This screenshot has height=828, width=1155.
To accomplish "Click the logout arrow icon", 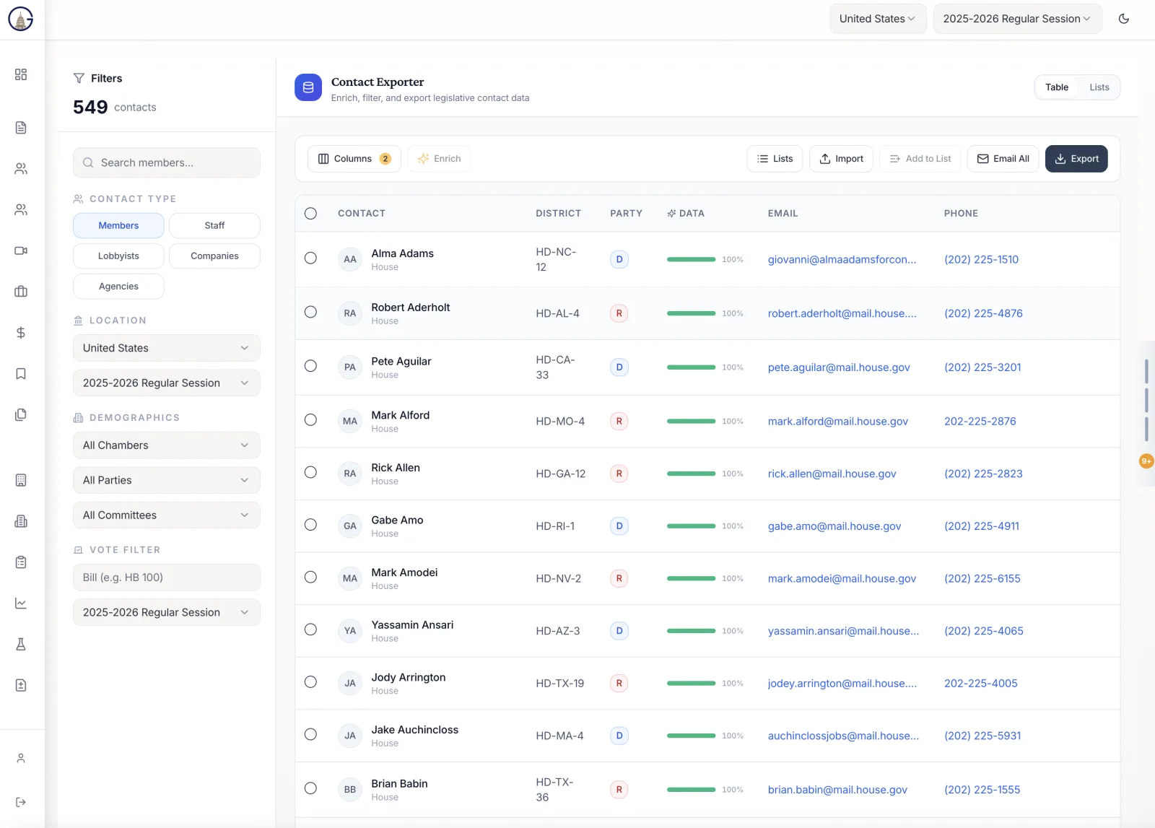I will 21,802.
